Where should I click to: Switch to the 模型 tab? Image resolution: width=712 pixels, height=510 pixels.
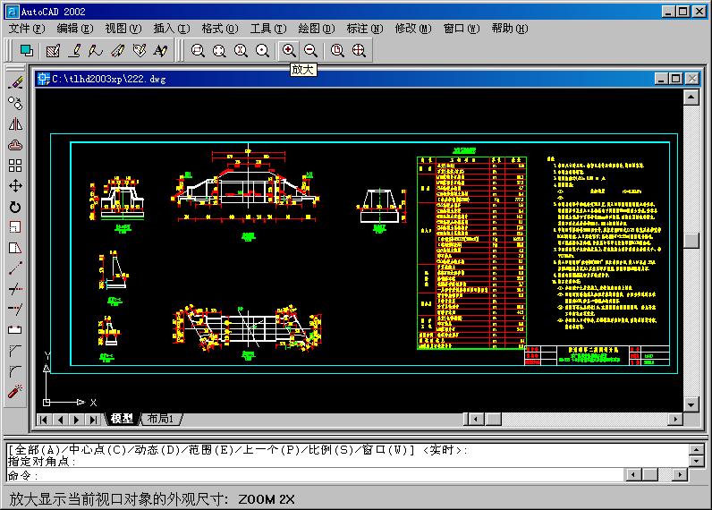tap(122, 419)
